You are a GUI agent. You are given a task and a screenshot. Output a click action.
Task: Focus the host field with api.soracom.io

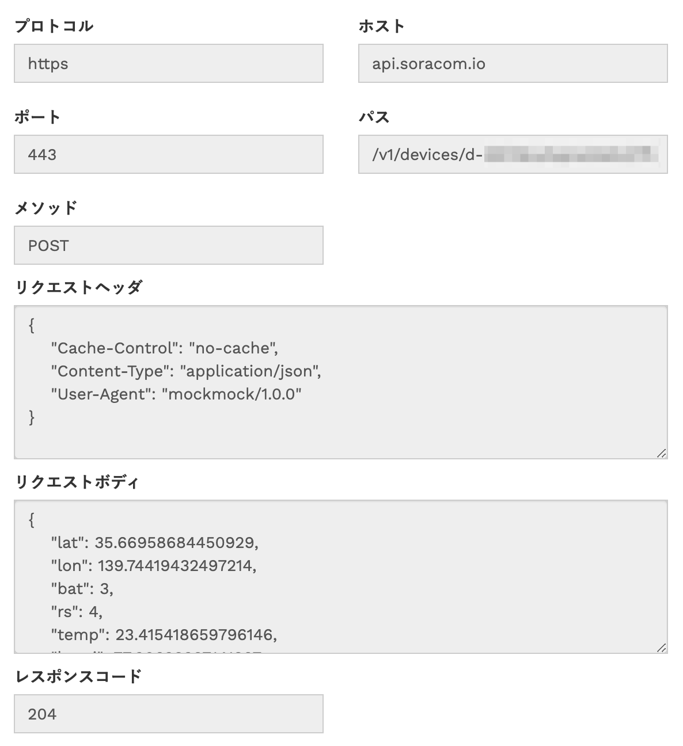click(513, 63)
